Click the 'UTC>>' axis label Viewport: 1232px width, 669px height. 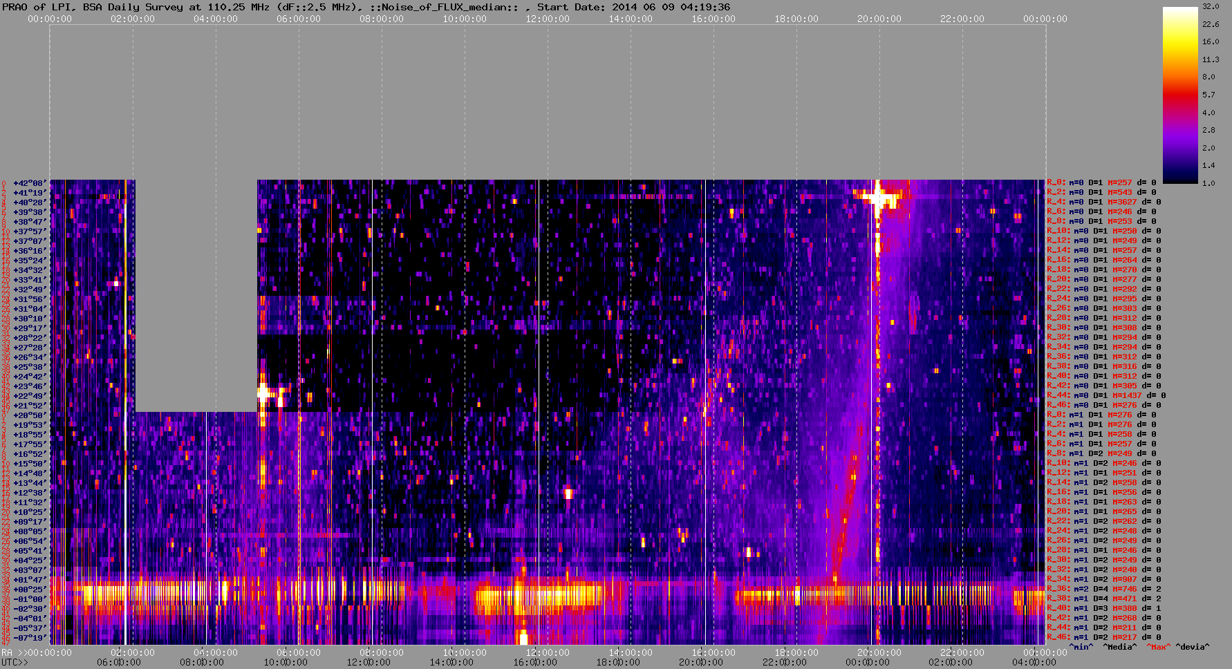coord(15,662)
